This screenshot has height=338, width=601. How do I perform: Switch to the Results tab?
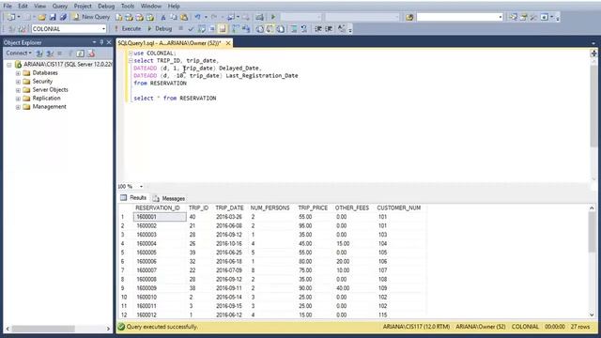[x=133, y=198]
